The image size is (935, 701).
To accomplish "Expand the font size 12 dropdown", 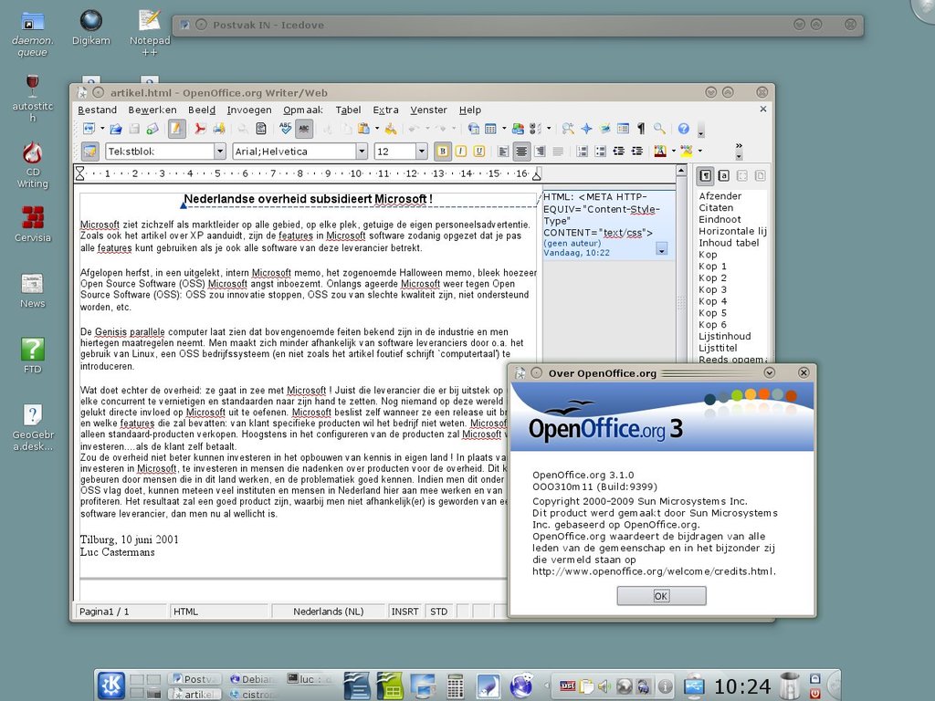I will [422, 152].
